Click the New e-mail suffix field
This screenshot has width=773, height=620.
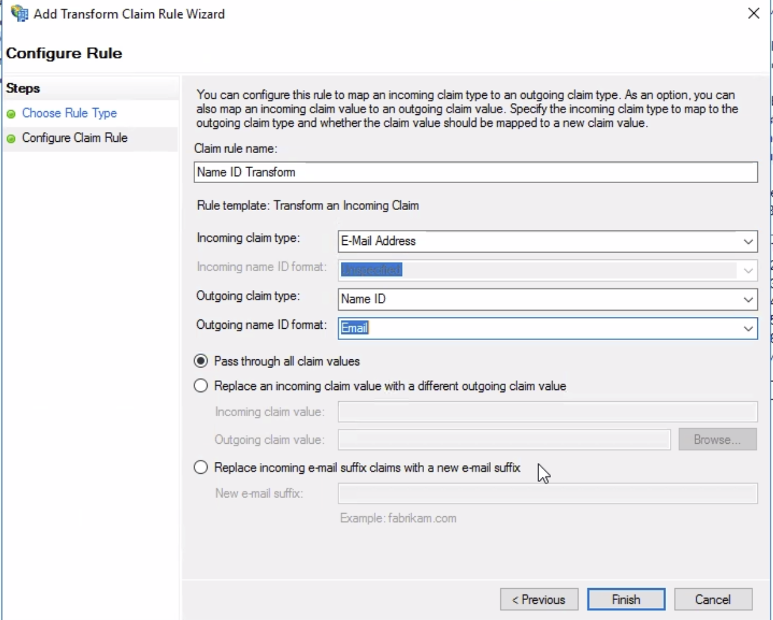(x=547, y=492)
